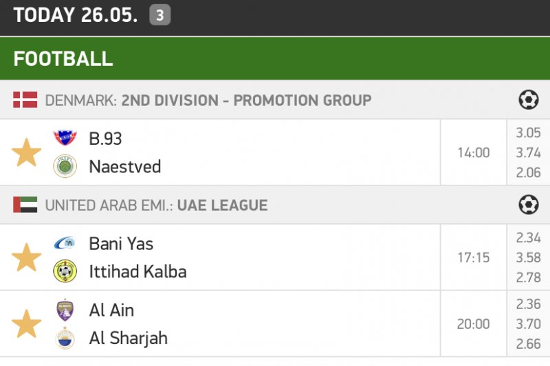Collapse the Football section
The width and height of the screenshot is (550, 366).
(x=63, y=58)
